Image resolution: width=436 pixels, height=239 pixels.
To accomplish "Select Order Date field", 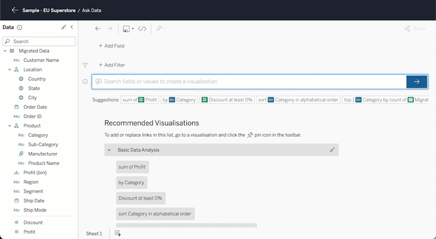I will [x=35, y=107].
